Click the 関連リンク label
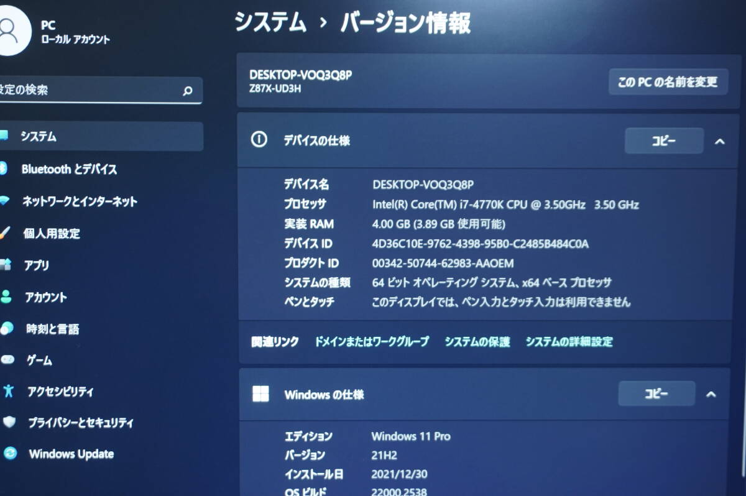This screenshot has width=746, height=496. point(275,341)
